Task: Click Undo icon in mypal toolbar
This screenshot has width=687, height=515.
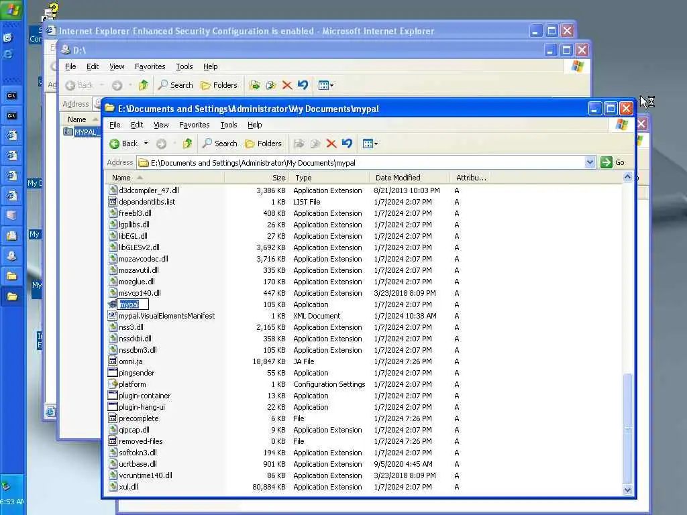Action: 347,144
